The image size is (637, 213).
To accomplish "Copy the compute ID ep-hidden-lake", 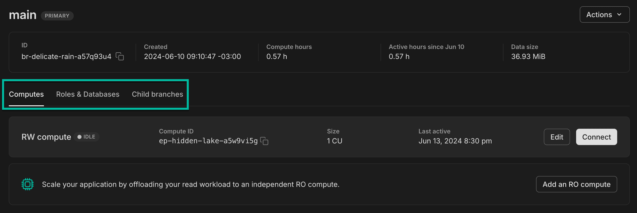I will (264, 141).
